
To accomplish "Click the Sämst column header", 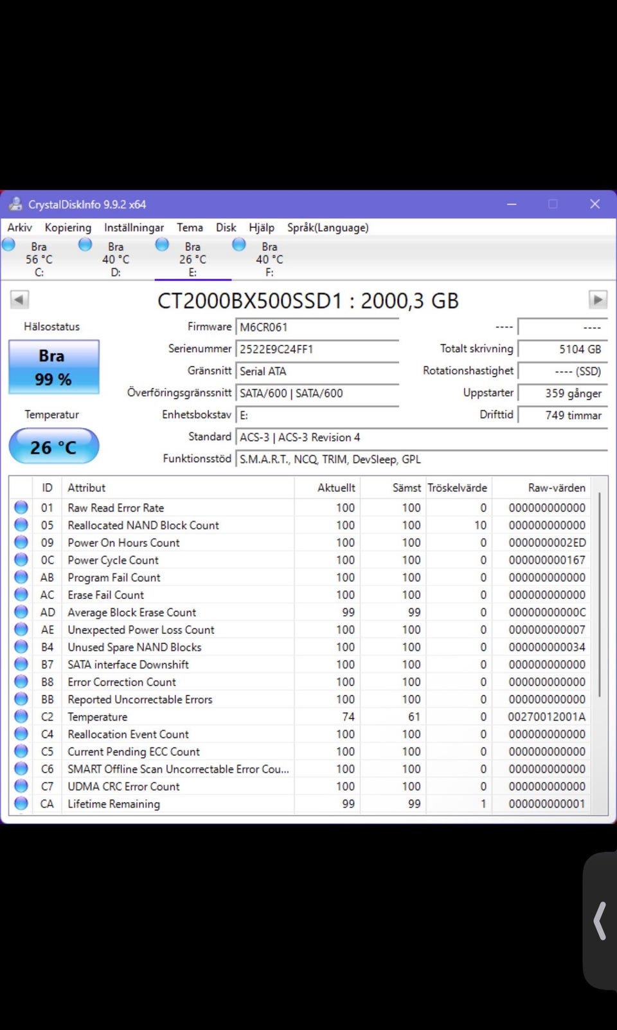I will point(393,488).
